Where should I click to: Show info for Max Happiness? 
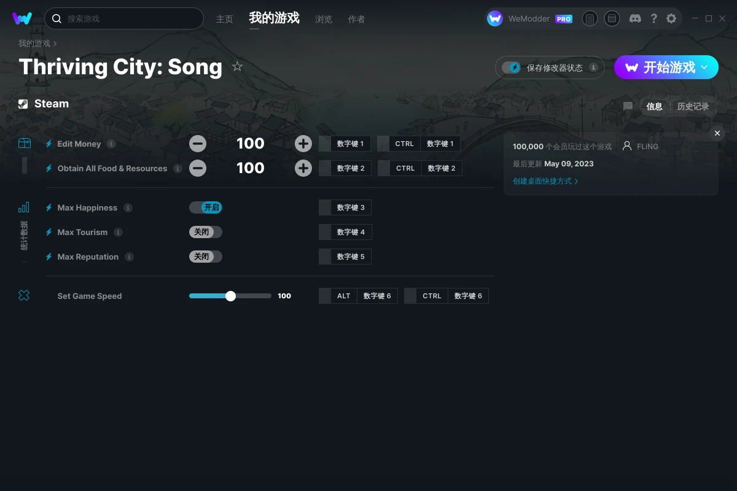128,207
